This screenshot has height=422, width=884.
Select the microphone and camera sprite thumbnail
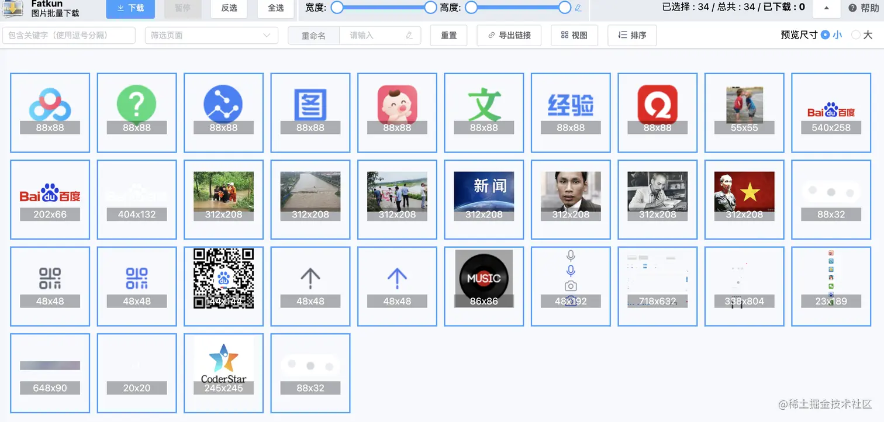pyautogui.click(x=571, y=286)
